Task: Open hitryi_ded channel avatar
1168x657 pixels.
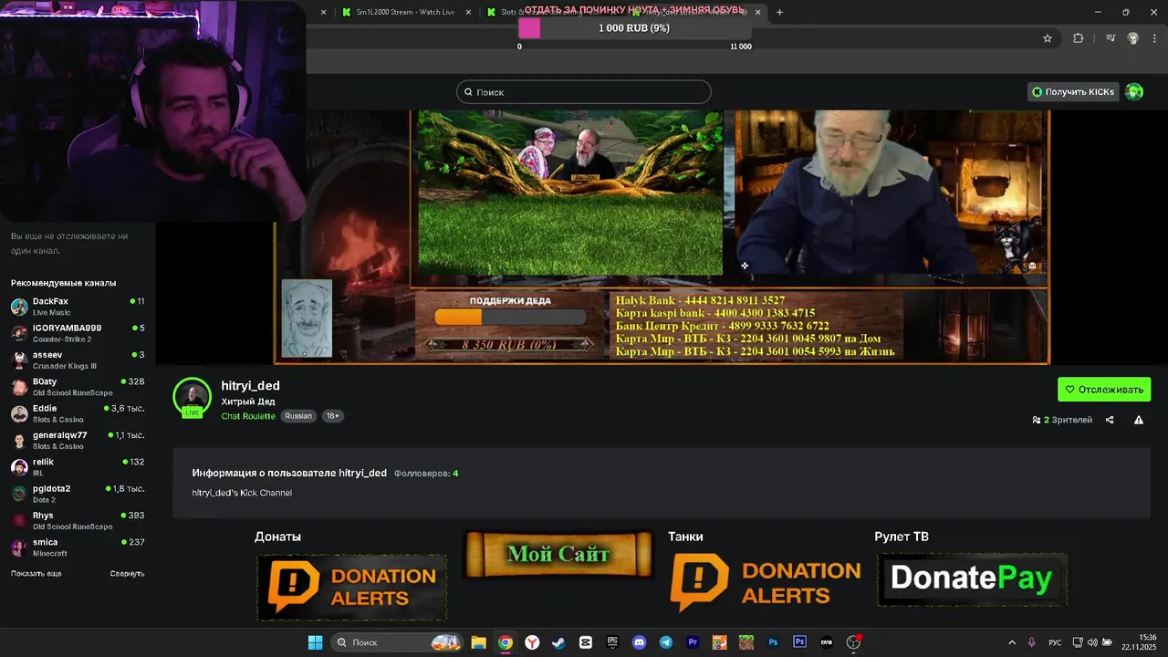Action: [x=192, y=396]
